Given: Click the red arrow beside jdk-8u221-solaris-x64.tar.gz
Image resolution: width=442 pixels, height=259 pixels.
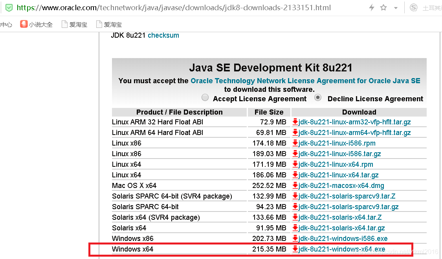Looking at the screenshot, I should 295,228.
